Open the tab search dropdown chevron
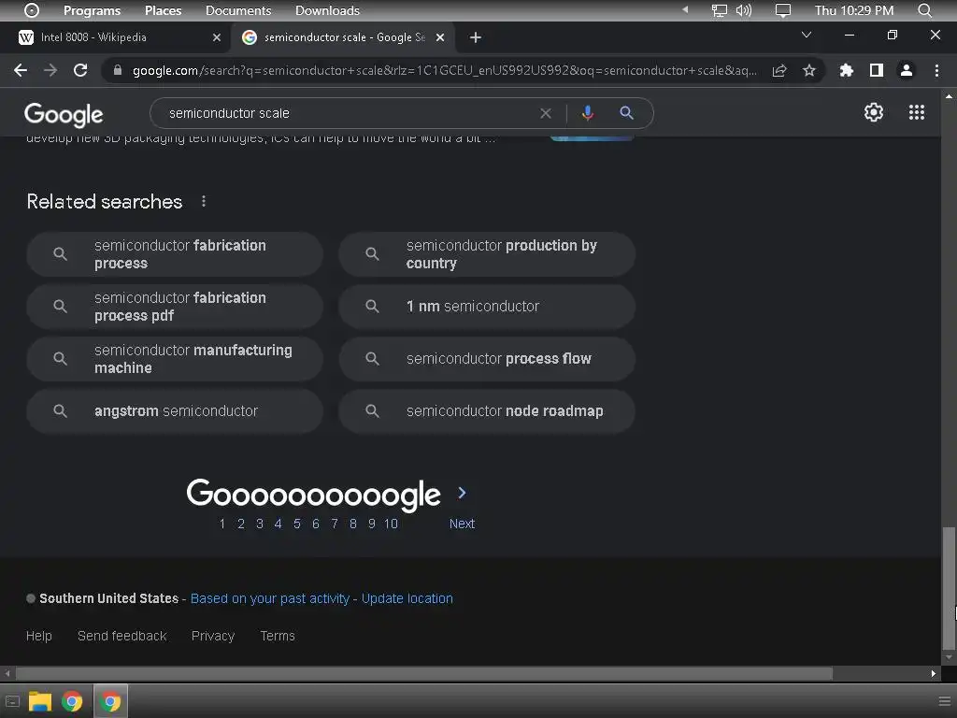Screen dimensions: 957x718 [807, 35]
